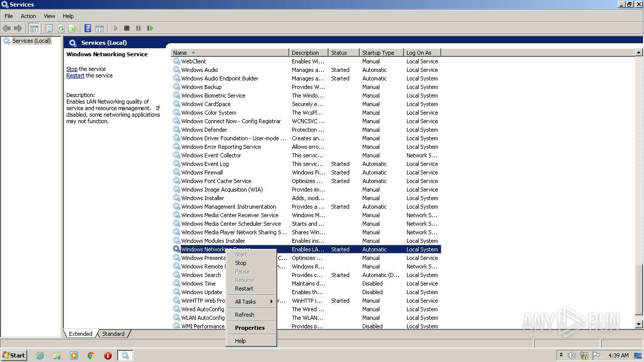Switch to the Extended tab

(80, 334)
